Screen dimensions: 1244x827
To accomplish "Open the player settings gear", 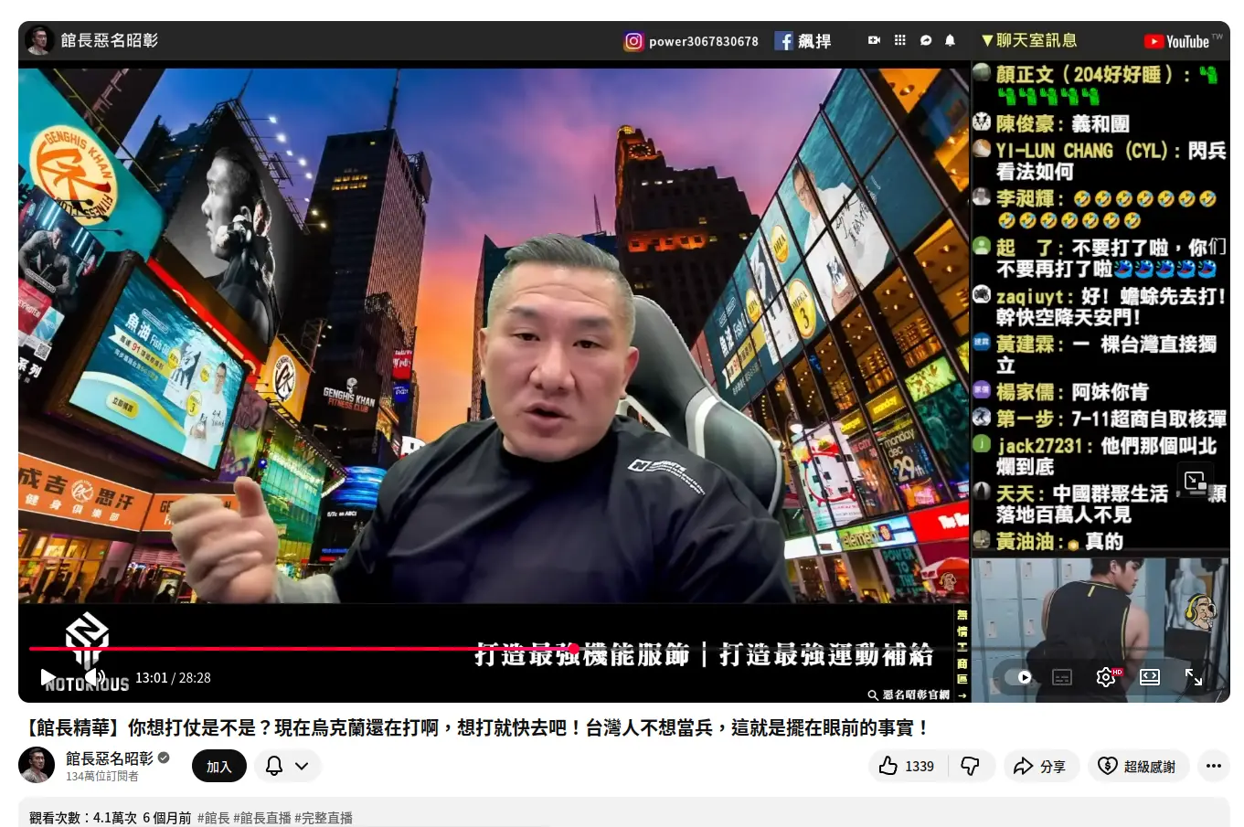I will coord(1105,677).
